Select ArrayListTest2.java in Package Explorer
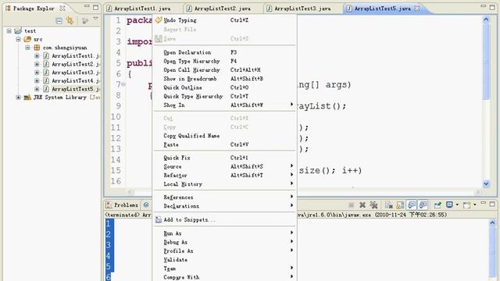 click(x=76, y=64)
